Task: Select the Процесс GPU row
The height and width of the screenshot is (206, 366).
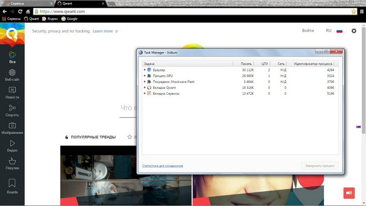Action: coord(241,76)
